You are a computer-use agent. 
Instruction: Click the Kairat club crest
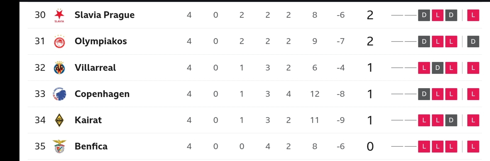59,120
